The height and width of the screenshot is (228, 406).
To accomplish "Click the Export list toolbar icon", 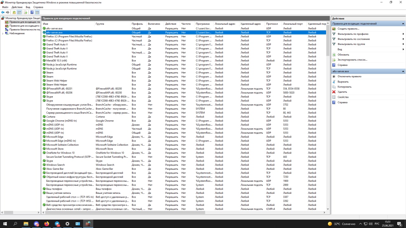I will point(25,12).
